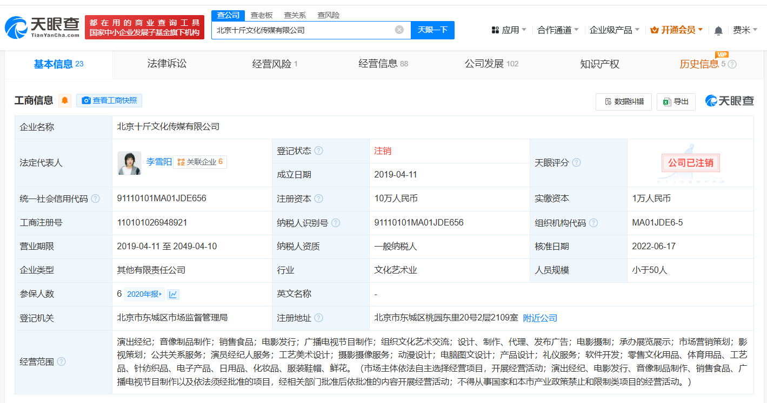Screen dimensions: 767x403
Task: Show help for 组织机构代码 question icon
Action: (593, 222)
